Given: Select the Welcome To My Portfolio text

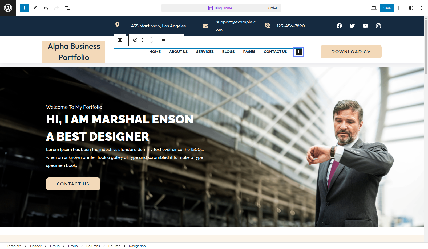Looking at the screenshot, I should [74, 107].
